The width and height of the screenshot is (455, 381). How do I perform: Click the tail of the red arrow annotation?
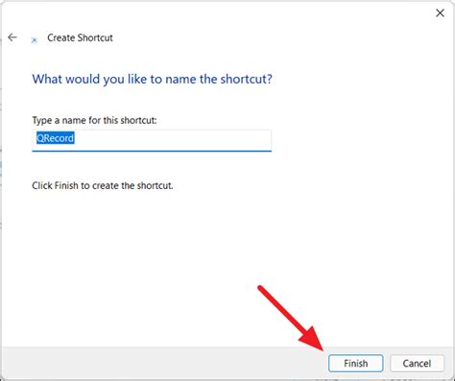261,288
